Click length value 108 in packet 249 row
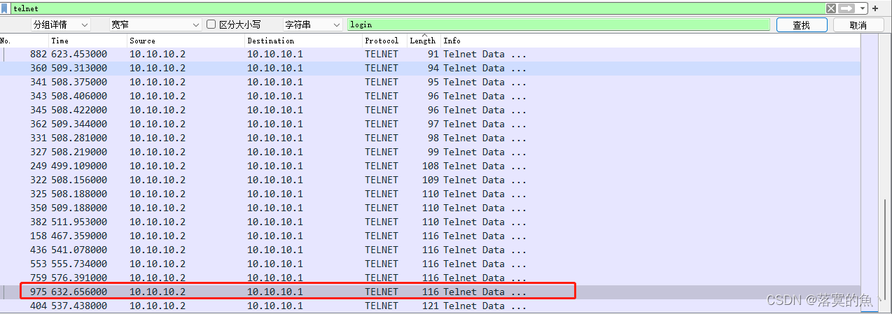 tap(431, 166)
